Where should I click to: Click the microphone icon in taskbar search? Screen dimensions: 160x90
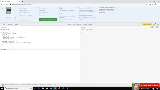[x=31, y=88]
